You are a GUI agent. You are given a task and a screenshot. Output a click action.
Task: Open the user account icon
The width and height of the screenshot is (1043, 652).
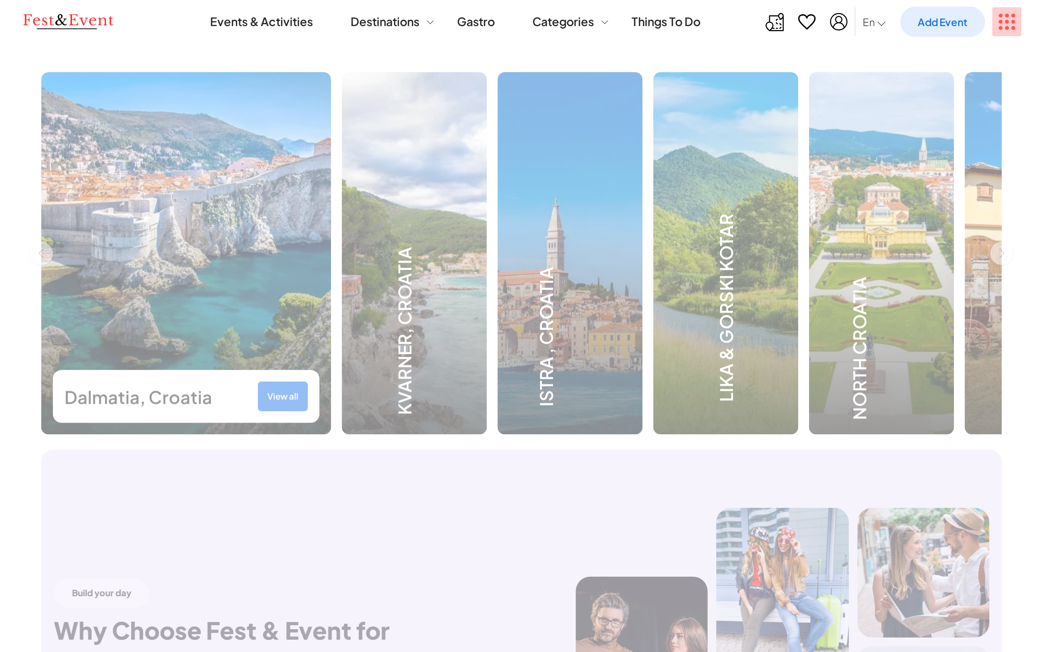838,22
